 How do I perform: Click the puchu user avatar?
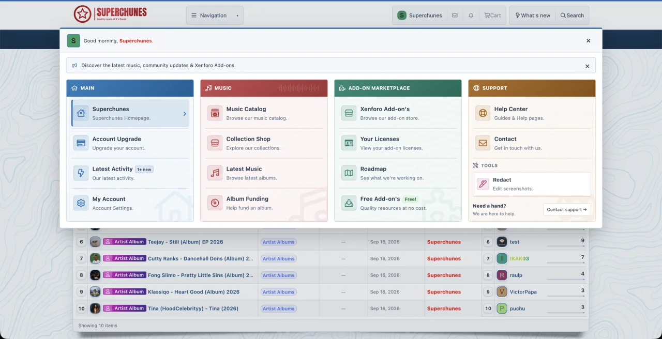point(502,309)
